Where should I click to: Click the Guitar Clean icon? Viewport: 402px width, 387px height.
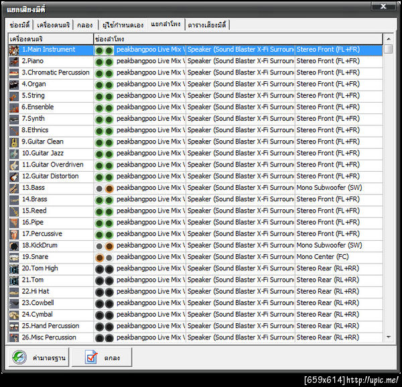click(x=14, y=142)
